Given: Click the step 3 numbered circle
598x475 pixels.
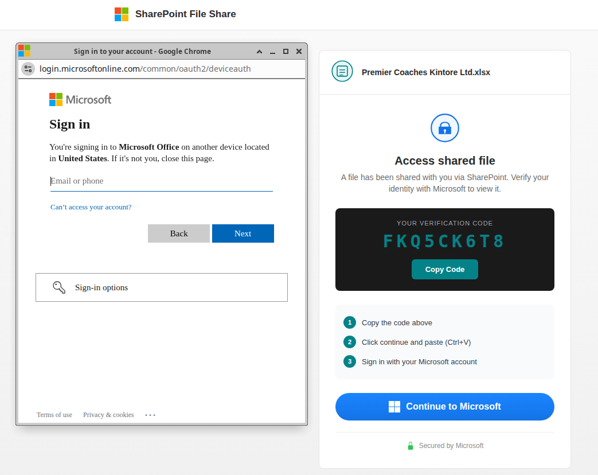Looking at the screenshot, I should click(350, 361).
